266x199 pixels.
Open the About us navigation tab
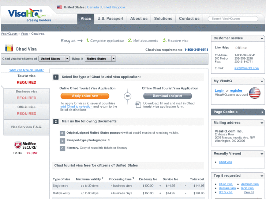[139, 19]
